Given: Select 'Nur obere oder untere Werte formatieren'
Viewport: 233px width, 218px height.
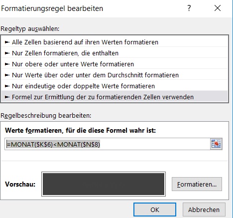Looking at the screenshot, I should [x=115, y=64].
